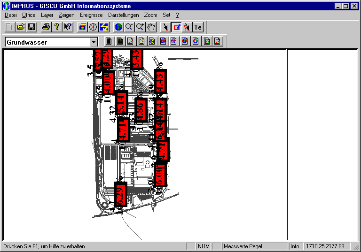Choose the black arrow pointer tool
This screenshot has height=252, width=361.
(165, 27)
